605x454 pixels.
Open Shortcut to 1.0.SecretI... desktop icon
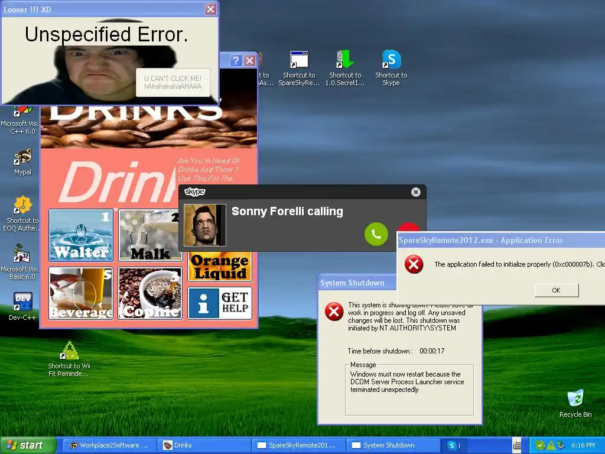[345, 69]
